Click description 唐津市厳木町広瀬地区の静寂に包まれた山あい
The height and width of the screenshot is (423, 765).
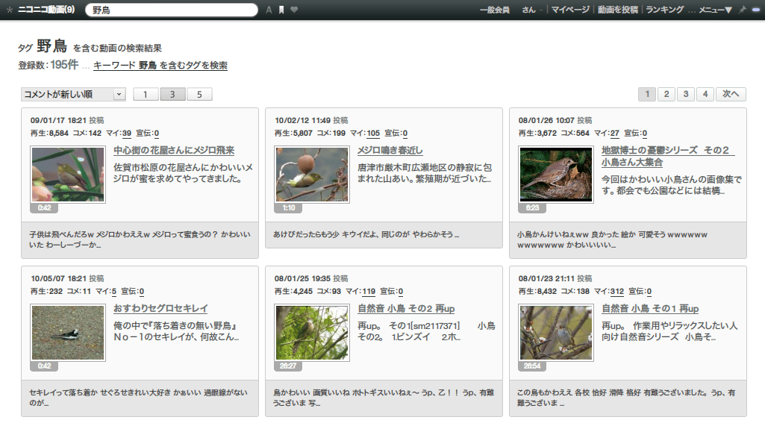(x=425, y=173)
